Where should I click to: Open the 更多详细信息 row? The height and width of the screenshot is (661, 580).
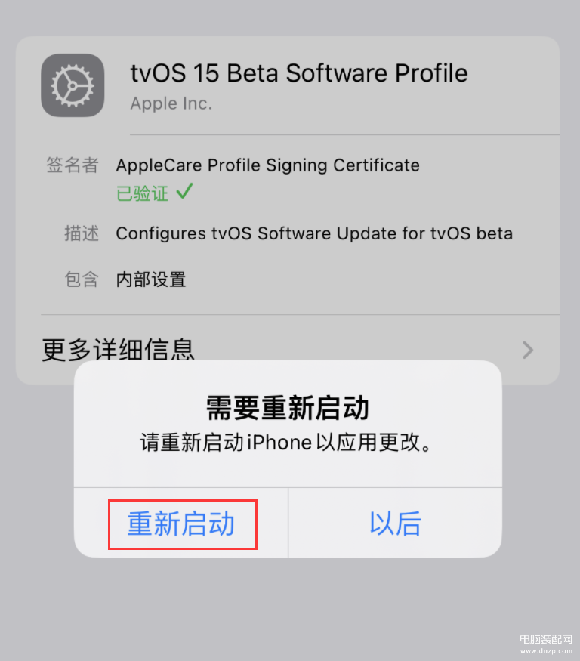288,350
